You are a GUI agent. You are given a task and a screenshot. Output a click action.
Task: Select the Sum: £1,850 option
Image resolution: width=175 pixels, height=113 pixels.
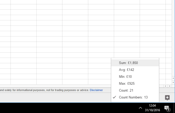pyautogui.click(x=135, y=63)
